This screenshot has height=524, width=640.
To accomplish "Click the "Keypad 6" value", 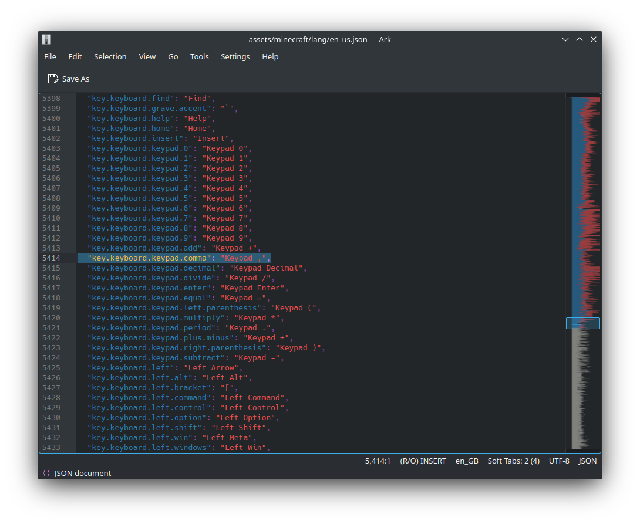I will point(225,208).
